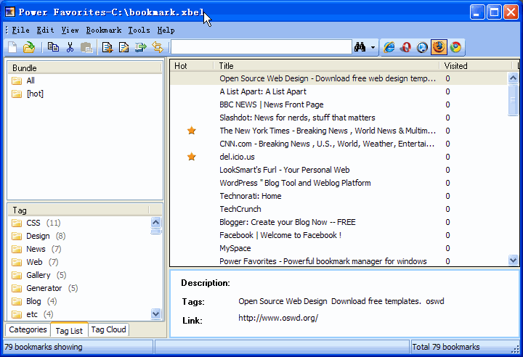Select the Slashdot bookmark row

pyautogui.click(x=338, y=118)
